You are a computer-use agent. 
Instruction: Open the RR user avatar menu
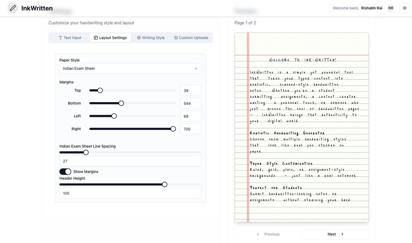click(391, 8)
